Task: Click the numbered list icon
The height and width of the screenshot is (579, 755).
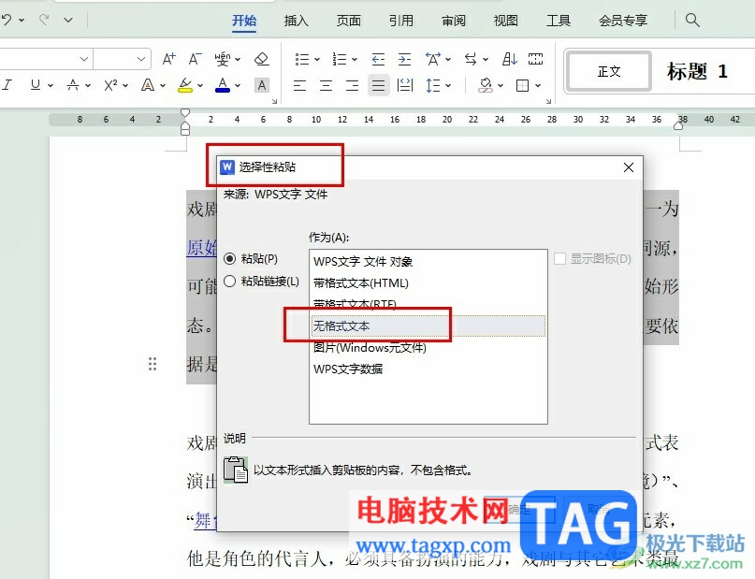Action: coord(340,59)
